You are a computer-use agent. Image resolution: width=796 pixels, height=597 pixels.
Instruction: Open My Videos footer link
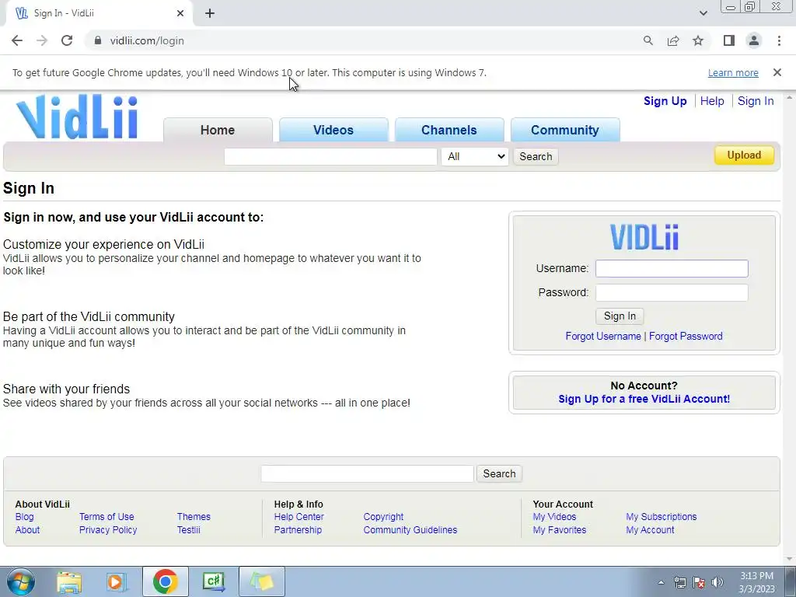point(554,517)
